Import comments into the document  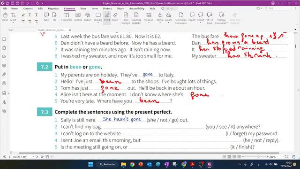[x=192, y=17]
